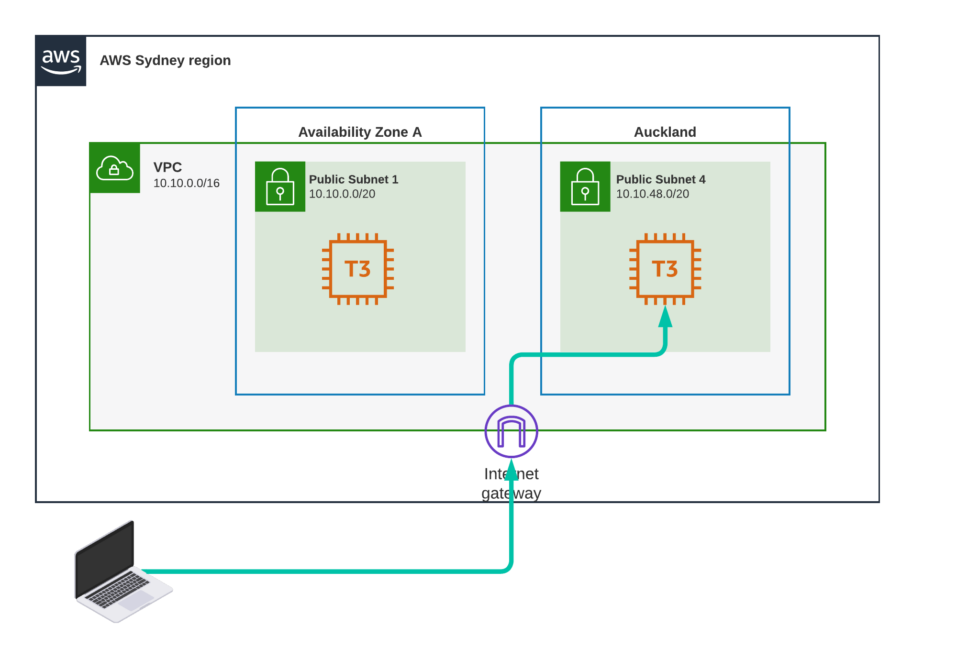Click the 10.10.48.0/20 CIDR text
The width and height of the screenshot is (979, 659).
pyautogui.click(x=652, y=194)
